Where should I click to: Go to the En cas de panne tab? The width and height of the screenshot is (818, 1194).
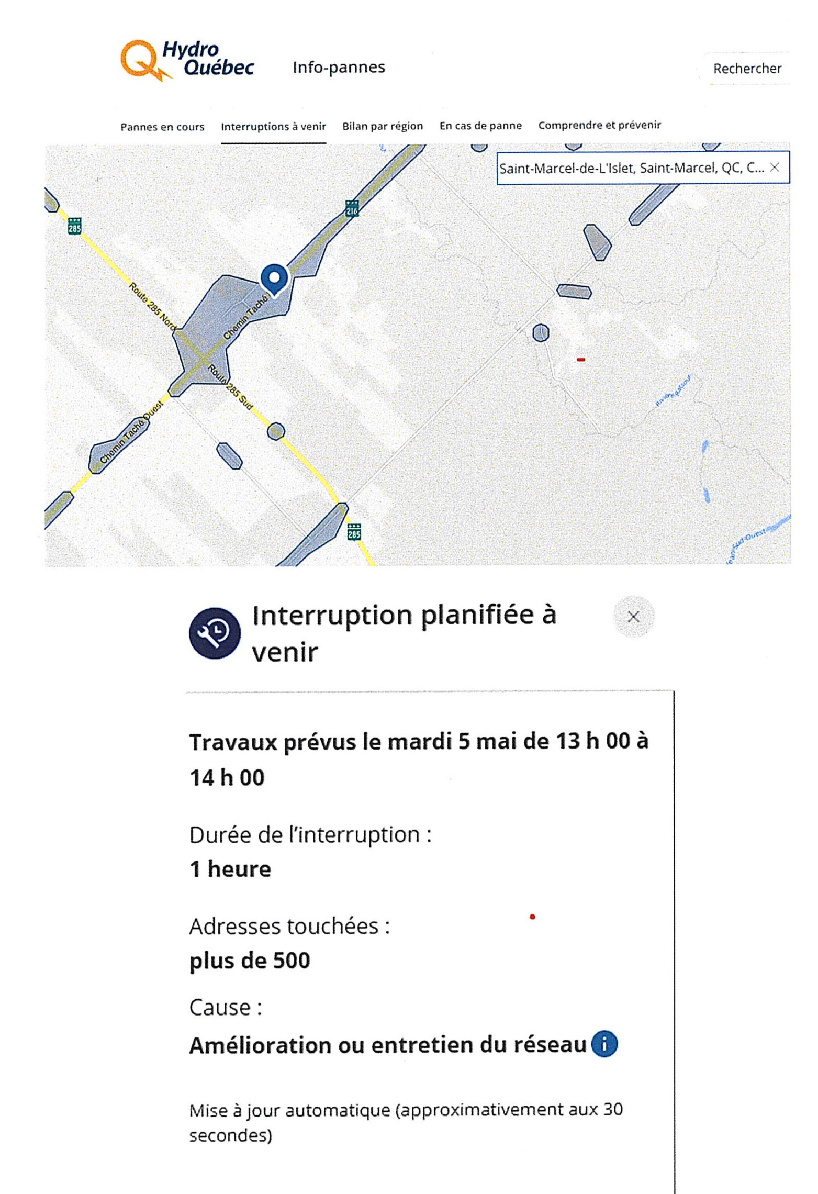click(480, 126)
